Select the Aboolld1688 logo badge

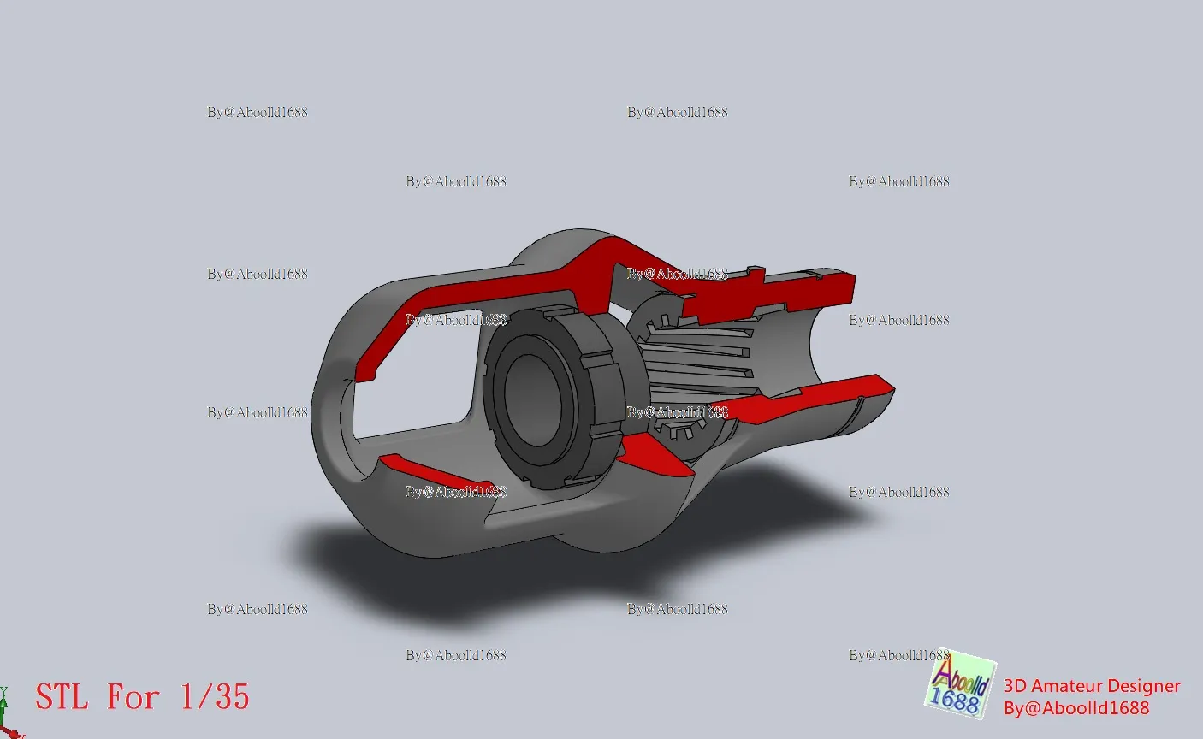(960, 690)
